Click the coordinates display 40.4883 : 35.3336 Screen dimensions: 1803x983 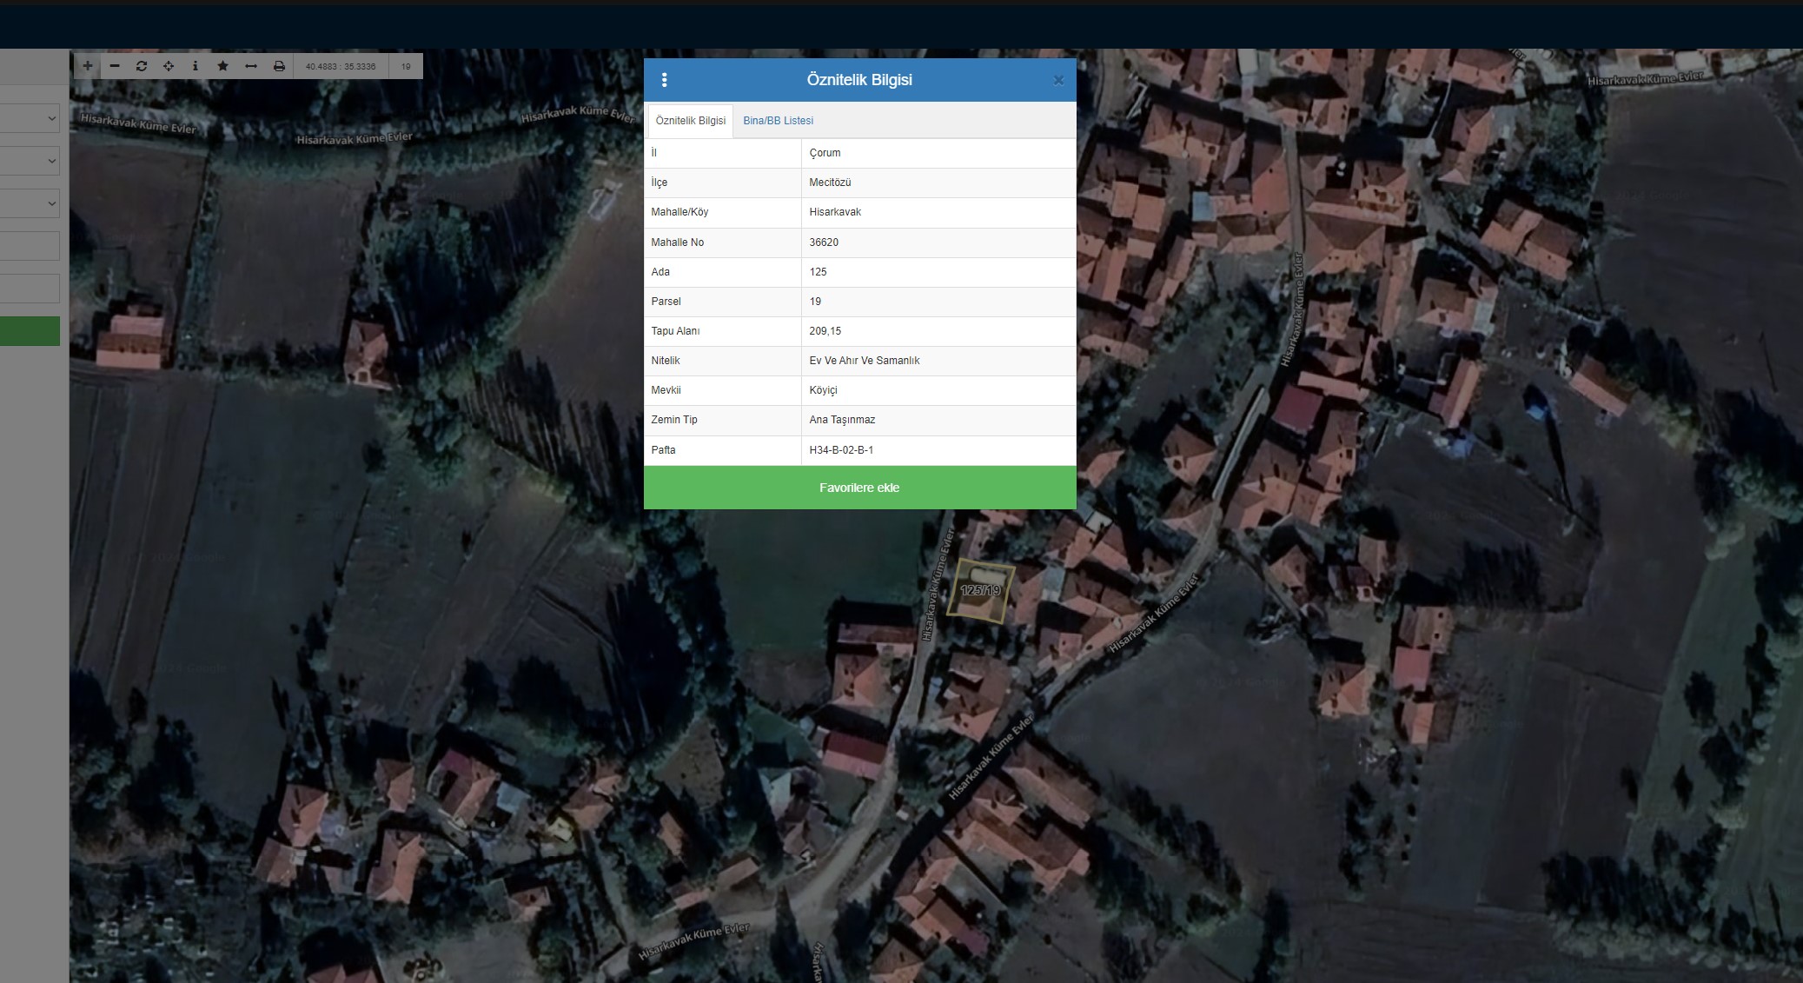341,66
